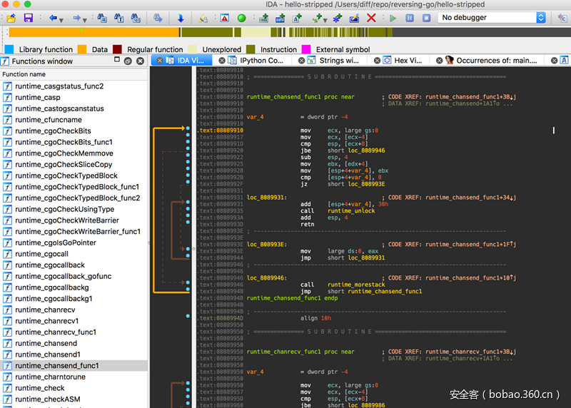The image size is (571, 408).
Task: Select runtime_chanrecv in the functions list
Action: pyautogui.click(x=45, y=310)
